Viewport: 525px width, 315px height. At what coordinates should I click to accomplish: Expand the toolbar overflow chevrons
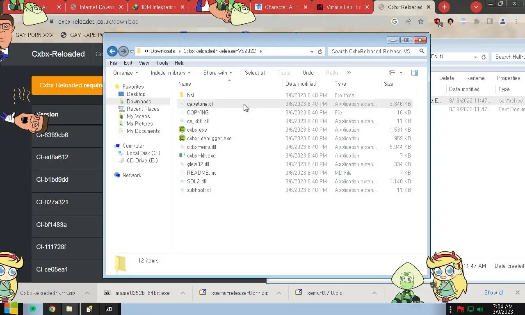point(349,73)
